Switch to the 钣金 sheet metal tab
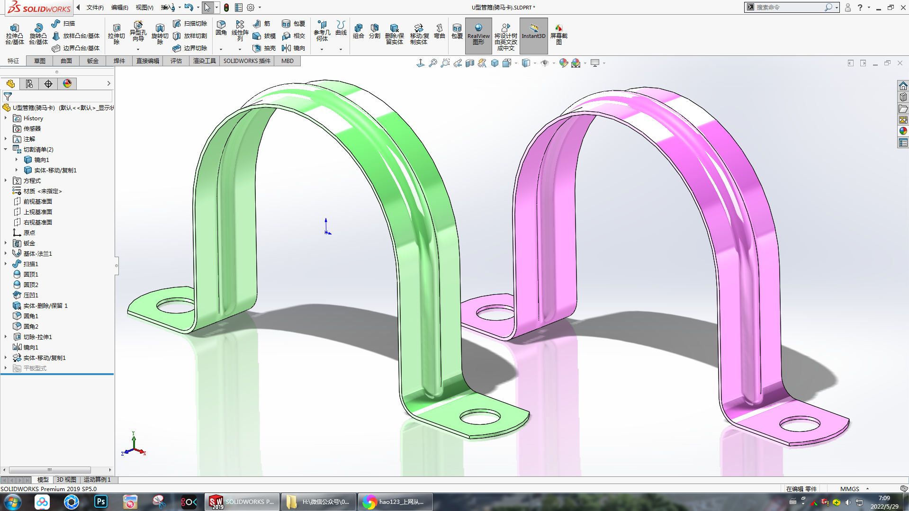The height and width of the screenshot is (511, 909). pyautogui.click(x=92, y=61)
